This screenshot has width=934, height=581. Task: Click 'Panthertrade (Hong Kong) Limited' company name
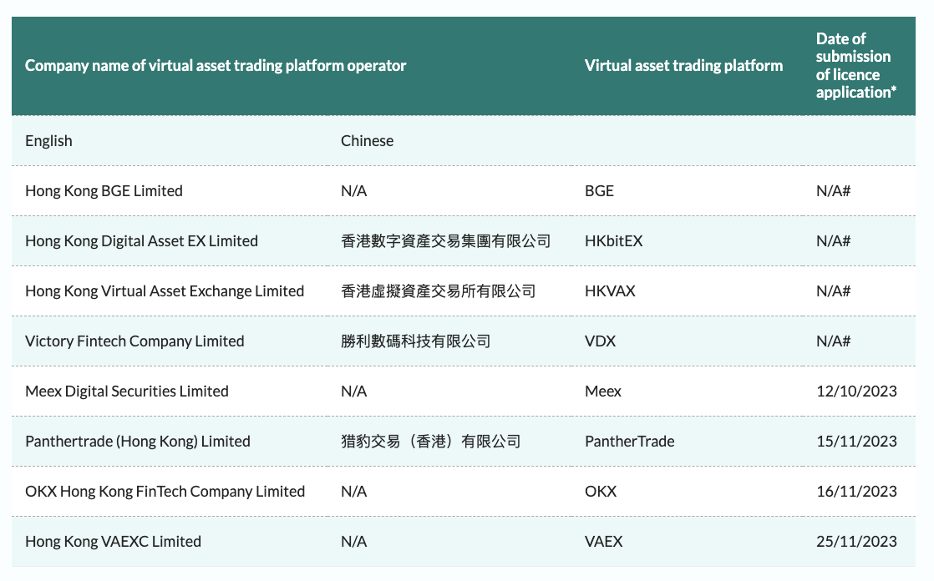(x=138, y=442)
